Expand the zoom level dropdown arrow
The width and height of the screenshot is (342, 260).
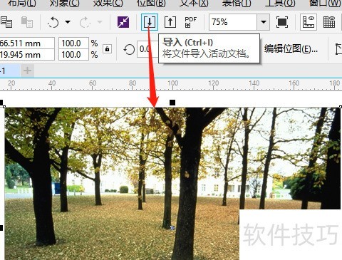[264, 22]
